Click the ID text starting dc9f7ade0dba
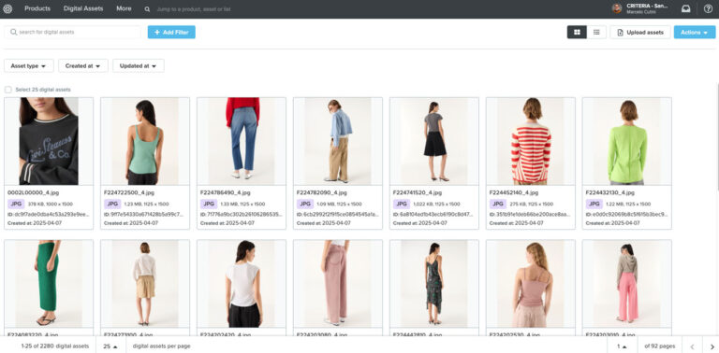Image resolution: width=719 pixels, height=353 pixels. coord(49,214)
